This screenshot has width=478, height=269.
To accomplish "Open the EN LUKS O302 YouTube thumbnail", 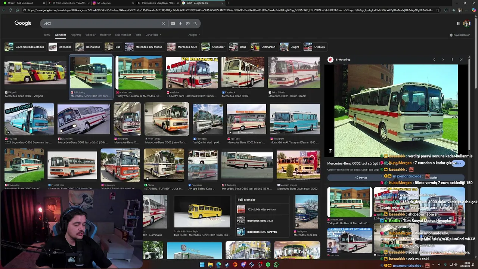I will point(29,119).
